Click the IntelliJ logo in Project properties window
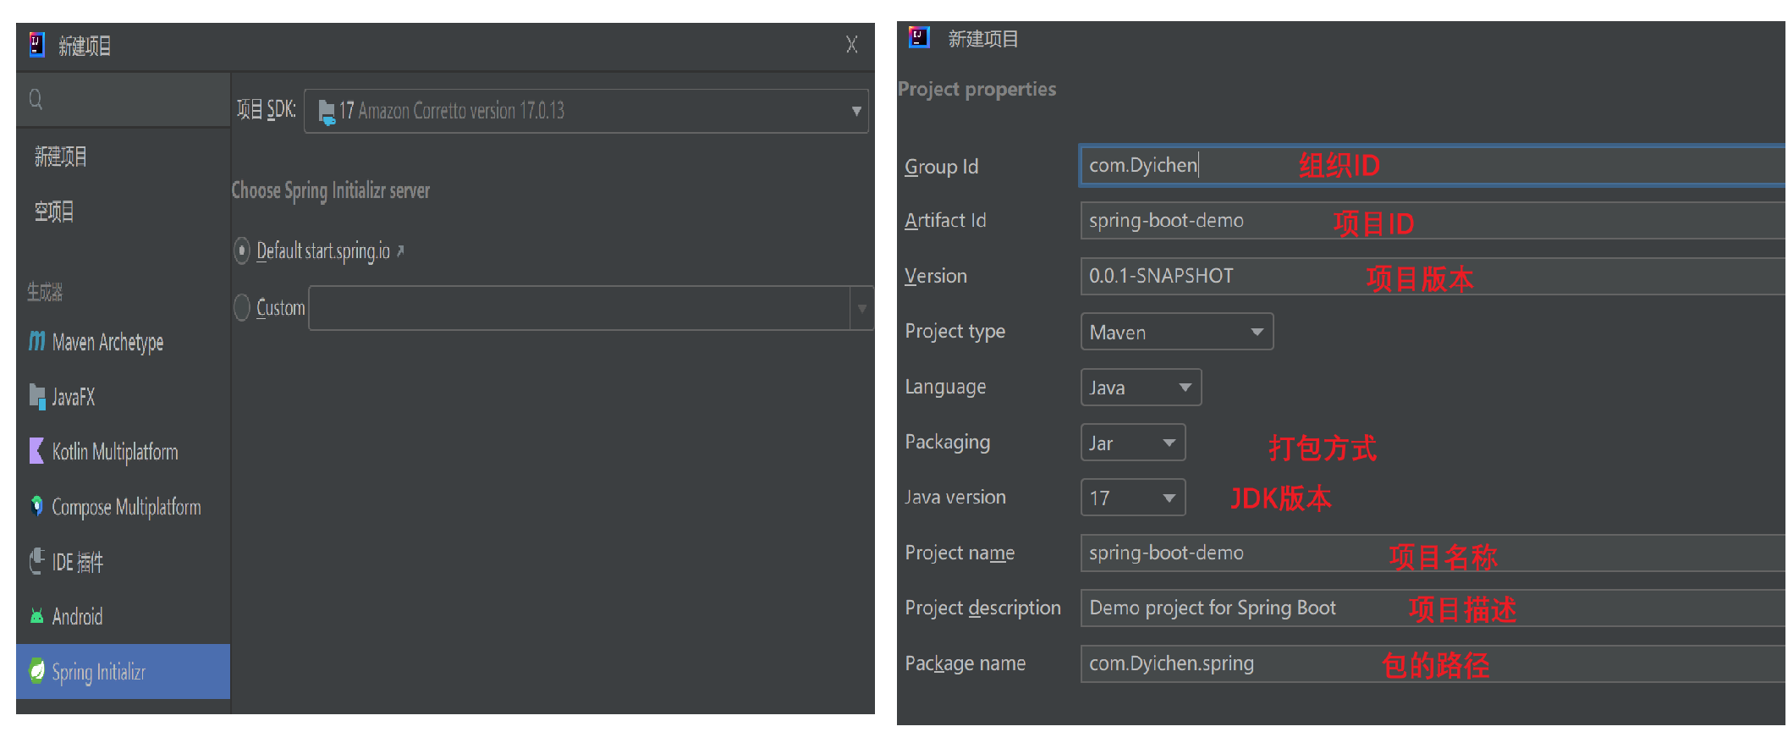1788x732 pixels. point(919,37)
